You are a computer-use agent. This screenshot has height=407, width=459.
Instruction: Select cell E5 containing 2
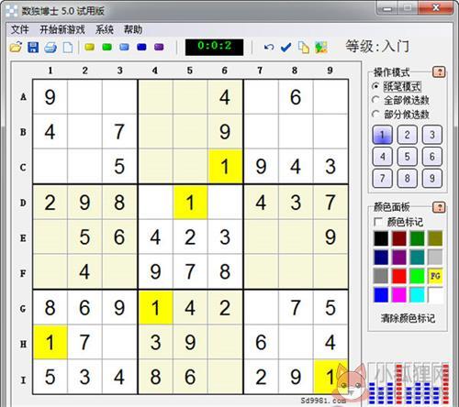[190, 237]
